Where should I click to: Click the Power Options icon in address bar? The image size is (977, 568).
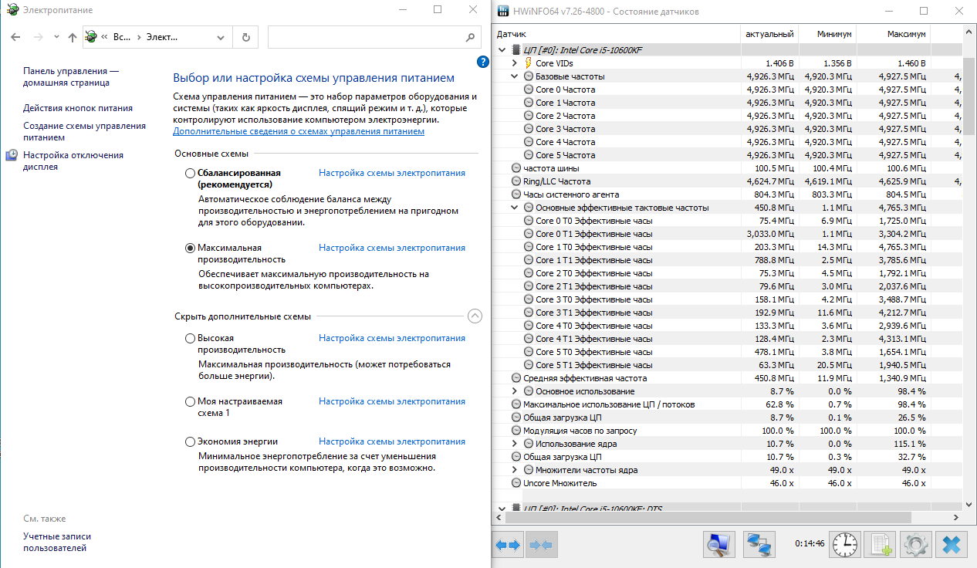(x=91, y=37)
